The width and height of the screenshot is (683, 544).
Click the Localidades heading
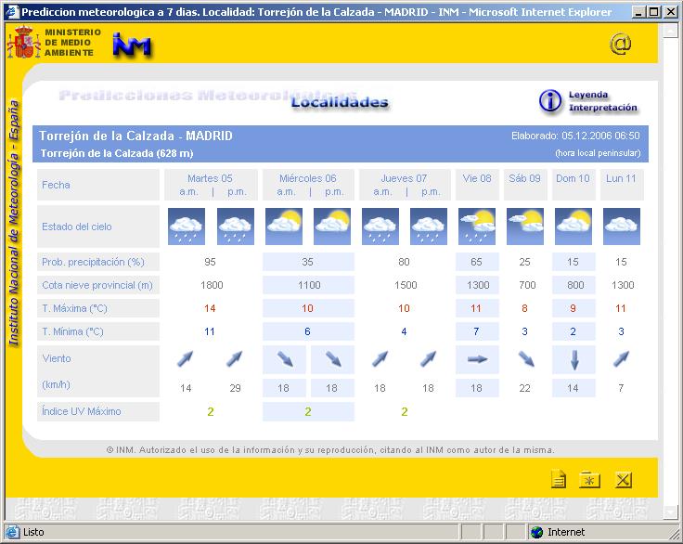coord(340,102)
